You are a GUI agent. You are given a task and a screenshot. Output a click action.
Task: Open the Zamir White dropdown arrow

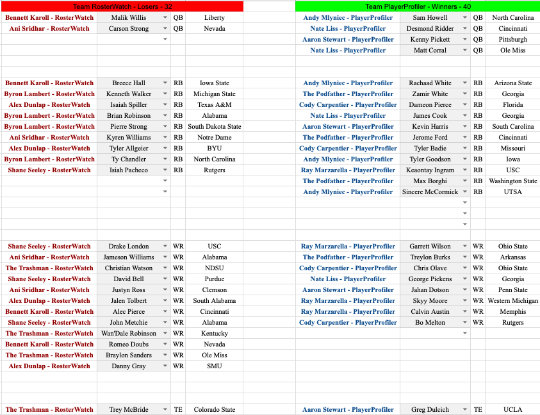[x=464, y=94]
